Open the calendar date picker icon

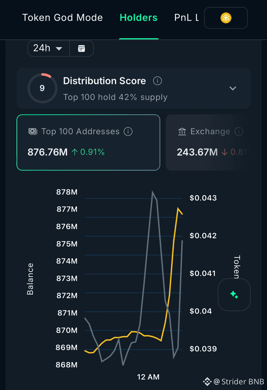pos(82,48)
